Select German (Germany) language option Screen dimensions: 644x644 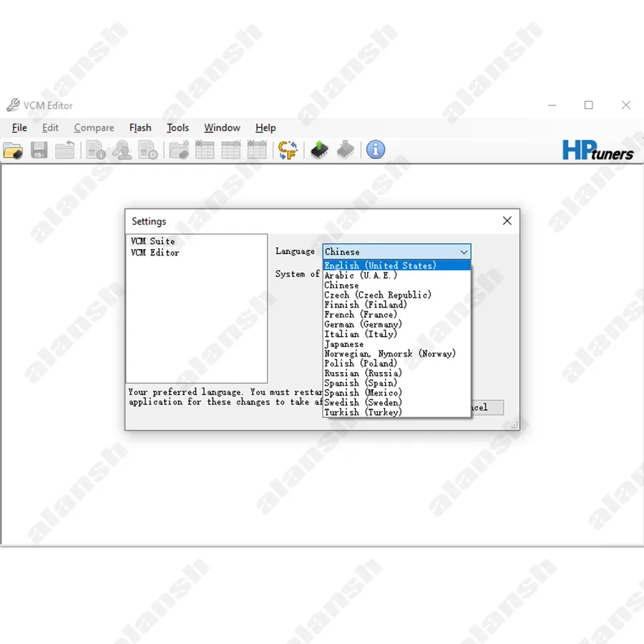tap(396, 324)
